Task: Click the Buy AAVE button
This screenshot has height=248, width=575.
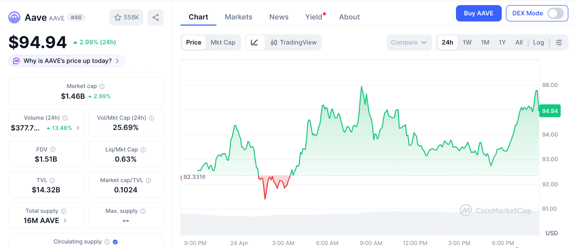Action: pos(478,13)
